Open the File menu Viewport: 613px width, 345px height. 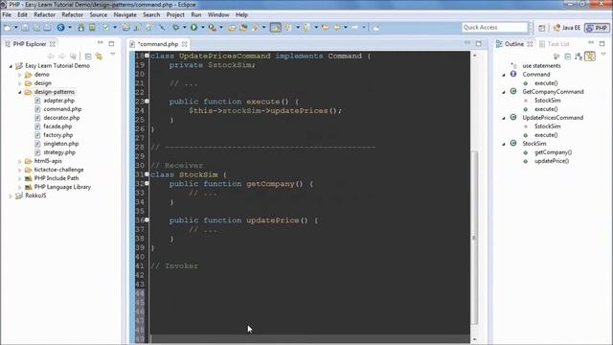tap(7, 15)
